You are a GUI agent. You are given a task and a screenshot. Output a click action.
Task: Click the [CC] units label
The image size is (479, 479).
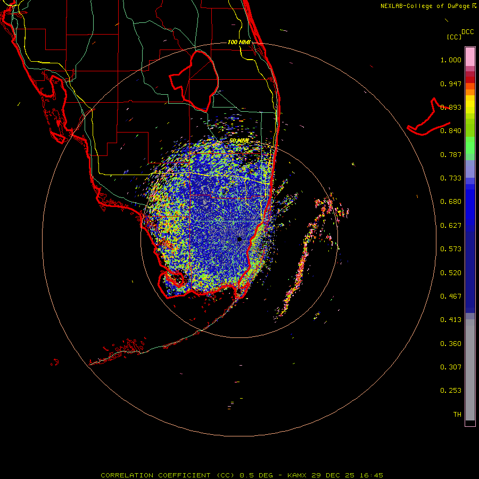tap(454, 37)
